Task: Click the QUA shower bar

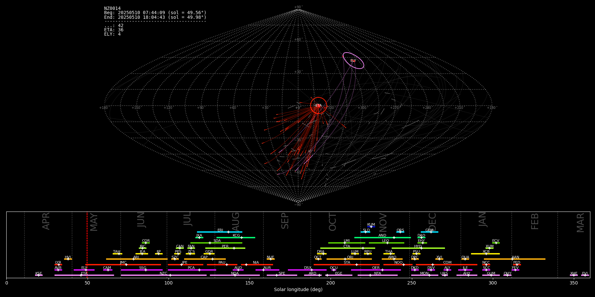Action: tap(465, 259)
